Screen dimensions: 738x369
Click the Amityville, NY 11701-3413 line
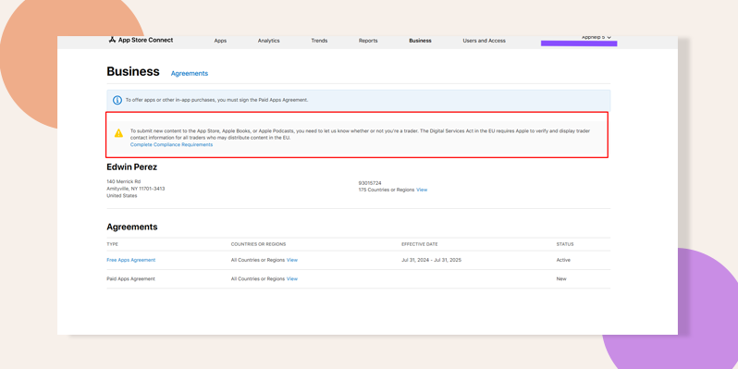point(136,189)
